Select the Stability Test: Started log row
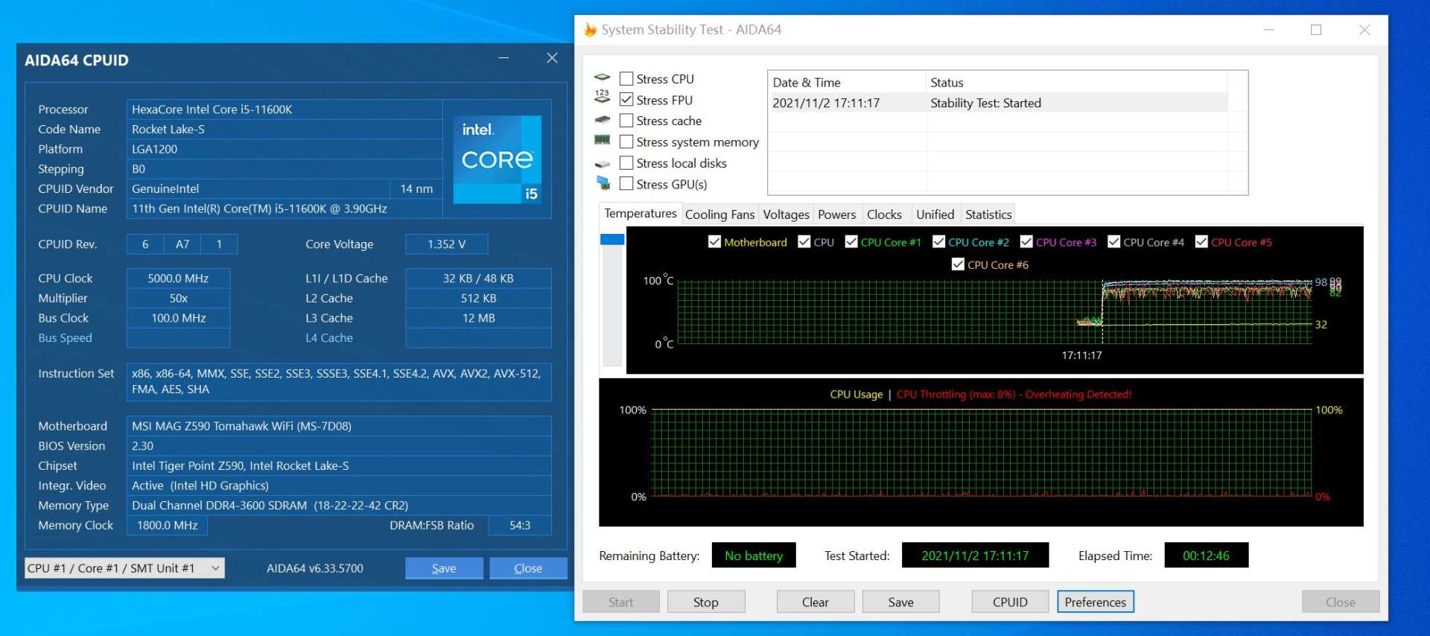Image resolution: width=1430 pixels, height=636 pixels. pos(997,103)
